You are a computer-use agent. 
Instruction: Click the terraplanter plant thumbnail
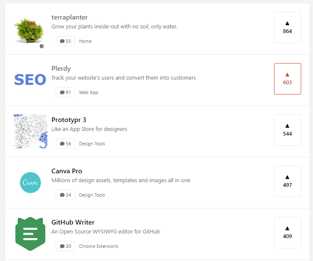pyautogui.click(x=29, y=31)
